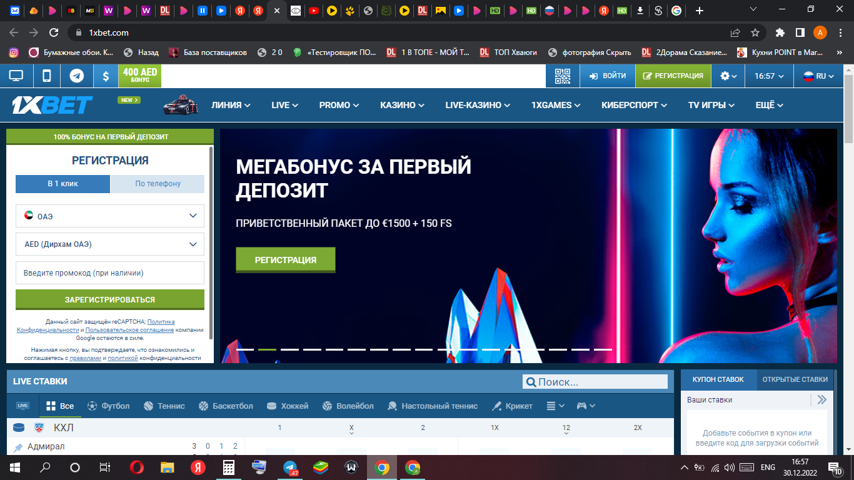
Task: Open Chrome extensions puzzle icon
Action: [780, 32]
